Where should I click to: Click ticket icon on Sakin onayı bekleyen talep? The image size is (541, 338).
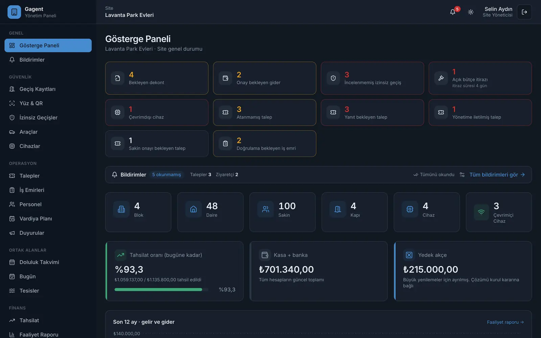(x=118, y=143)
